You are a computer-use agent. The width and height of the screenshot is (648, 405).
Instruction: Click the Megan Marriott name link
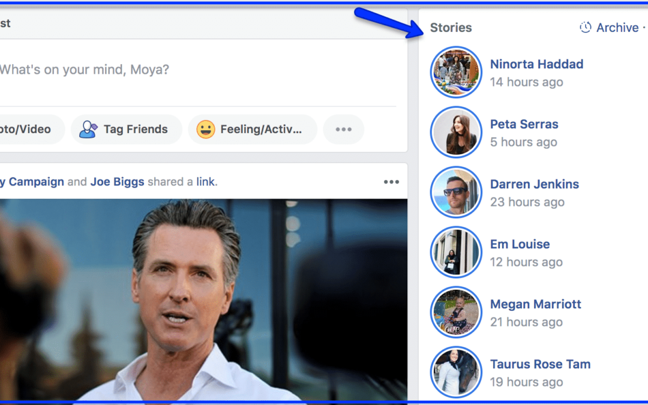pyautogui.click(x=536, y=304)
